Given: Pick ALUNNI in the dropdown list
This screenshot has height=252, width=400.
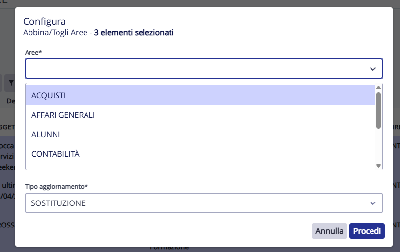Looking at the screenshot, I should click(x=200, y=134).
